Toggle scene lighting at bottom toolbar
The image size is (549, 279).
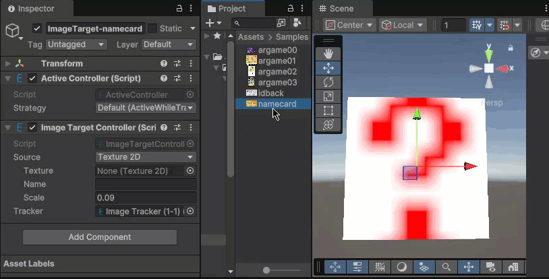point(402,267)
